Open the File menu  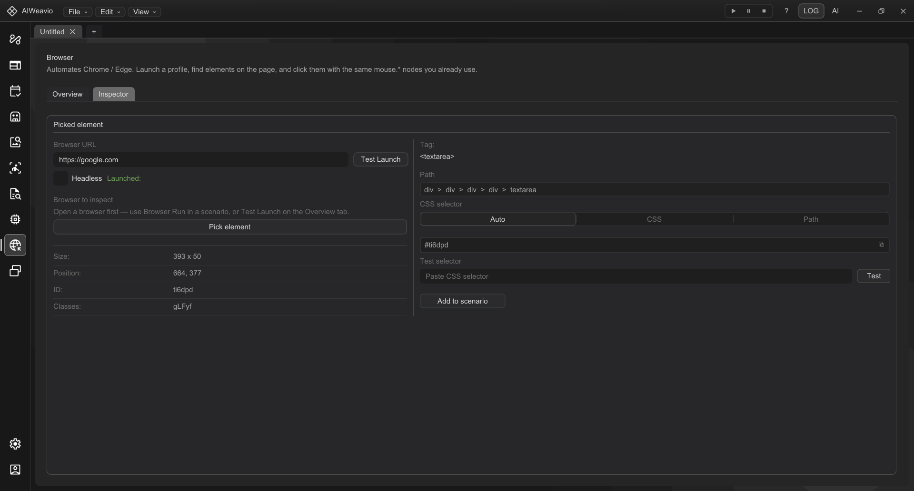click(x=78, y=12)
